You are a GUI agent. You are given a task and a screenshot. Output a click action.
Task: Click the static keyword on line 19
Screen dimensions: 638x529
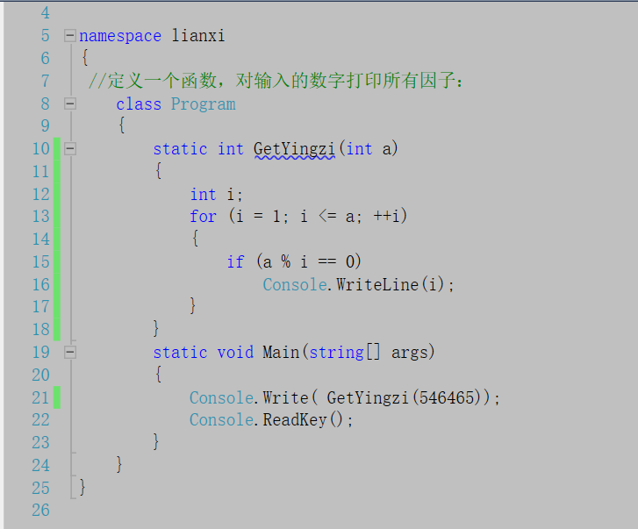click(180, 352)
